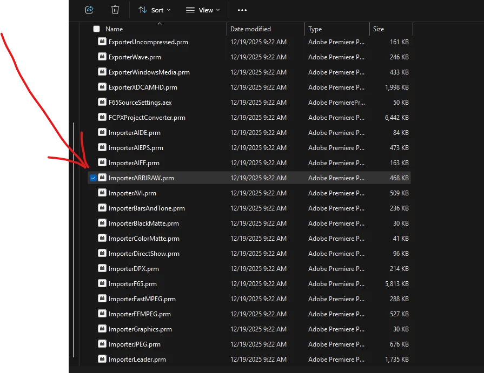
Task: Click the ImporterLeader.prm file icon
Action: point(102,359)
